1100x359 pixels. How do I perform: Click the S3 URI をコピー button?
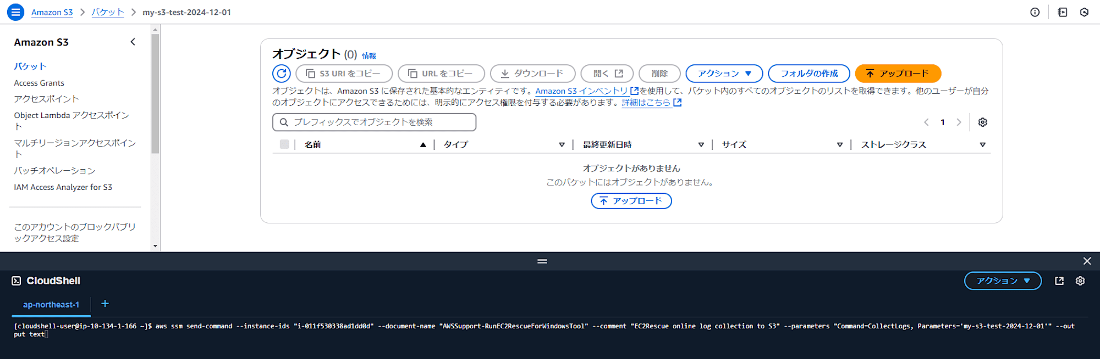pos(344,74)
